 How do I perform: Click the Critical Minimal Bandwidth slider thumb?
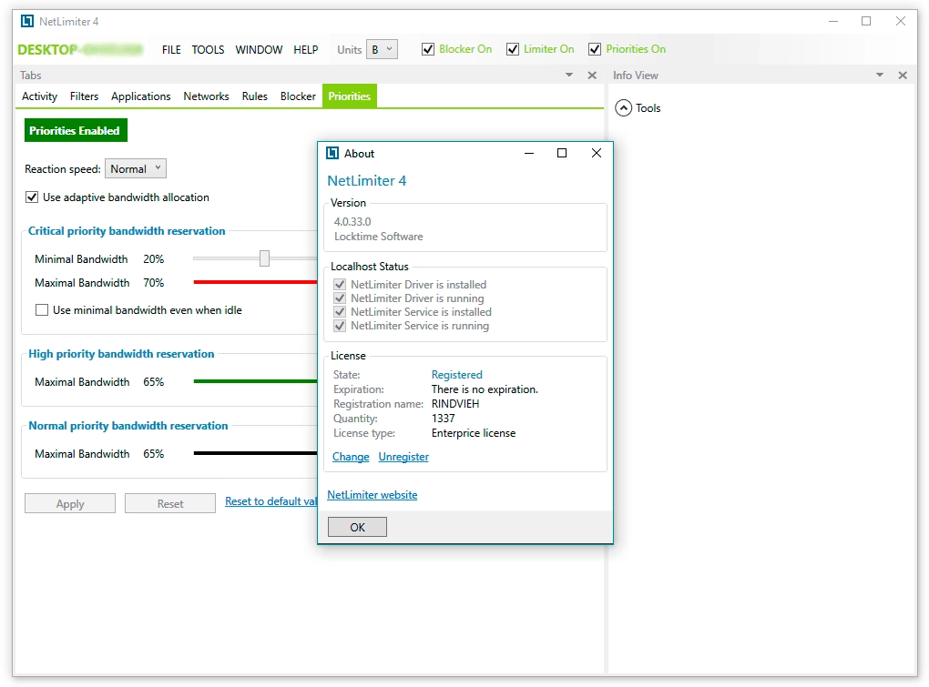[264, 258]
